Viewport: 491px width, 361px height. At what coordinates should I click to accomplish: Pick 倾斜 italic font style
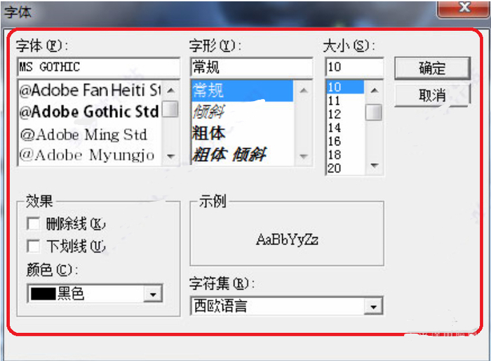208,112
